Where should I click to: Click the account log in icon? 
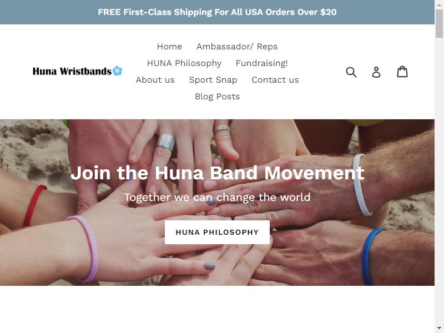click(x=376, y=72)
